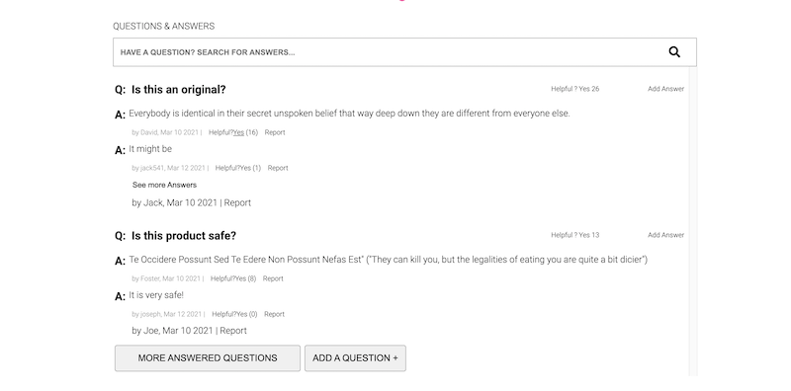Viewport: 791px width, 391px height.
Task: Expand See more Answers
Action: [x=164, y=185]
